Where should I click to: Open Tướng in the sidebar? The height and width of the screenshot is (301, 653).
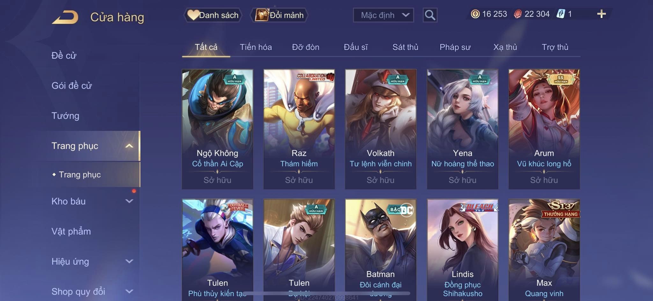pos(65,116)
